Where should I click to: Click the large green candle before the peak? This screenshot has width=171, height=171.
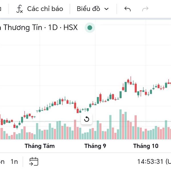(x=126, y=86)
